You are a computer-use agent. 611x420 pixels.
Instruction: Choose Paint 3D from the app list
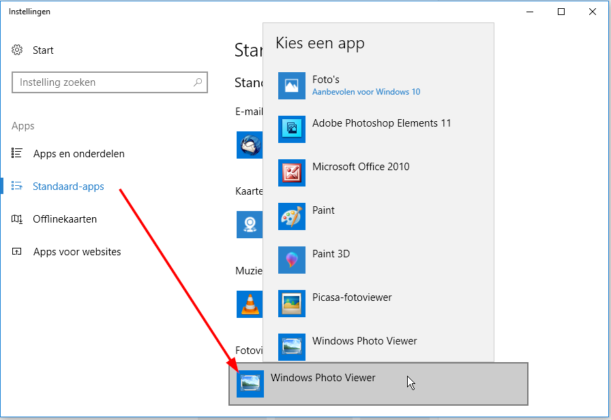(x=378, y=260)
